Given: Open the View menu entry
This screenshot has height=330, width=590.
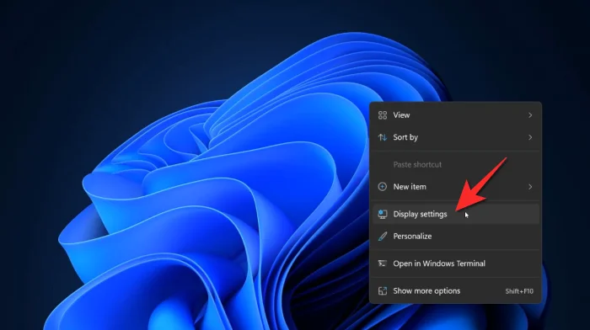Looking at the screenshot, I should point(456,115).
